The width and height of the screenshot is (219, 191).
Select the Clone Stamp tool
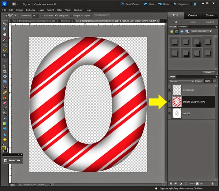click(x=5, y=98)
